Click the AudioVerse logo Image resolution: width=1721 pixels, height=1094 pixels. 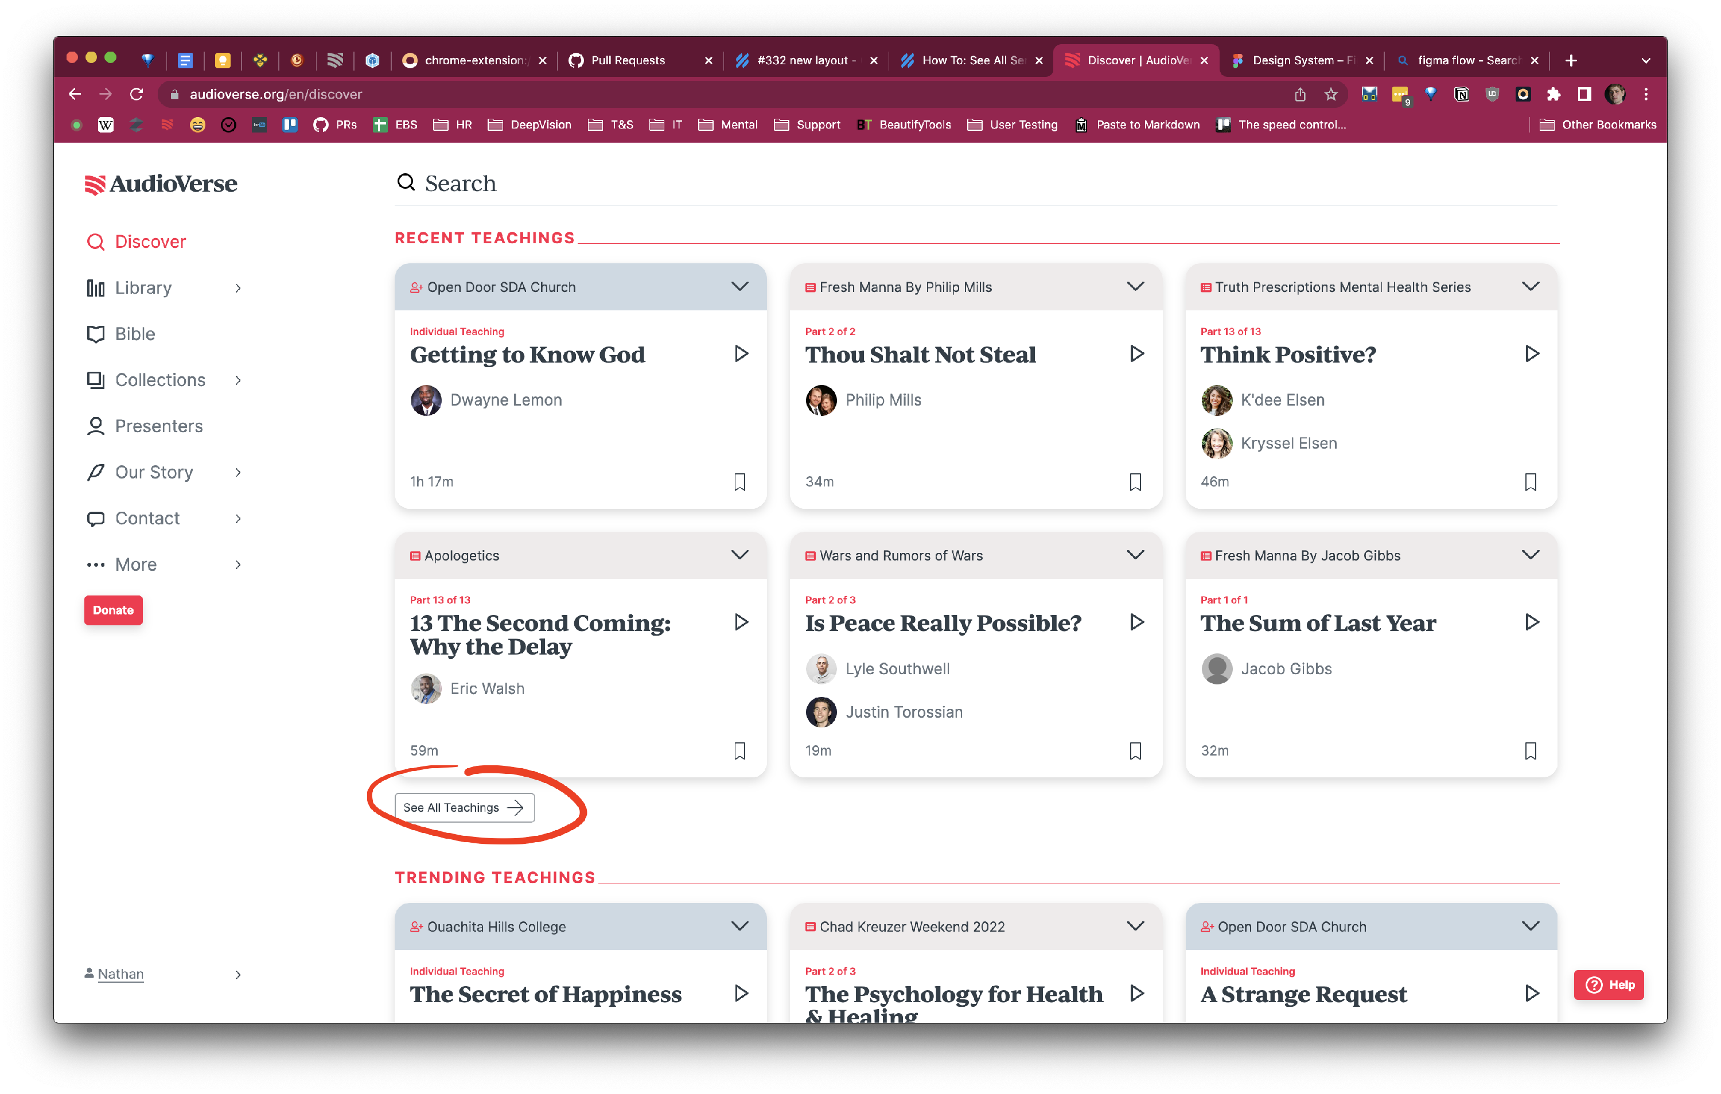coord(161,184)
